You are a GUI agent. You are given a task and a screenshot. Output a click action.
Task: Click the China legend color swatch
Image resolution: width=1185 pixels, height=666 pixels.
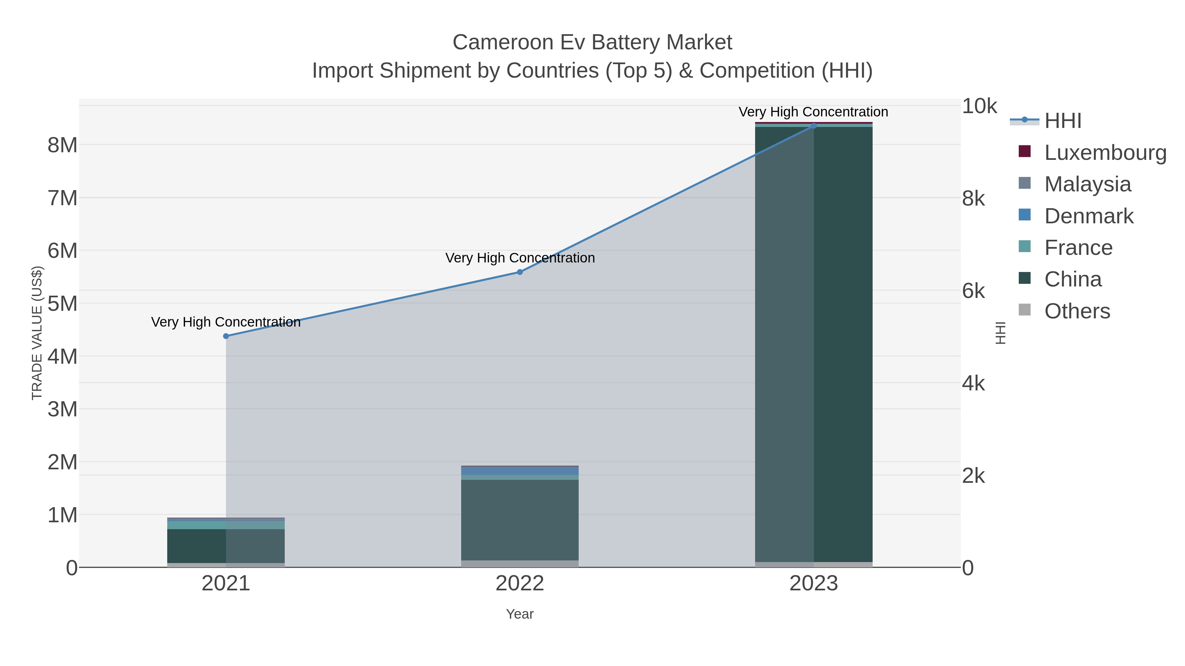pos(1024,278)
